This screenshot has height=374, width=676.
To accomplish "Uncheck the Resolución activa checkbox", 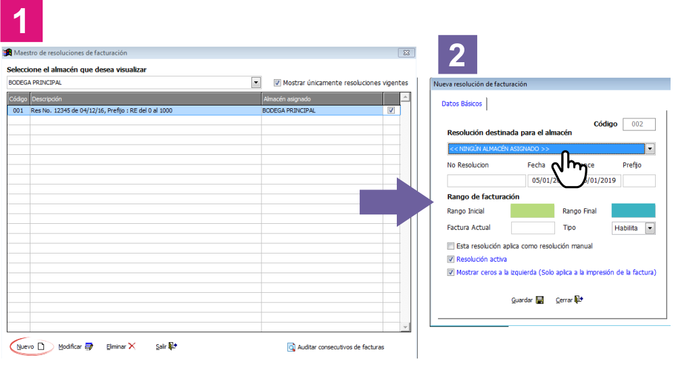I will (x=450, y=259).
